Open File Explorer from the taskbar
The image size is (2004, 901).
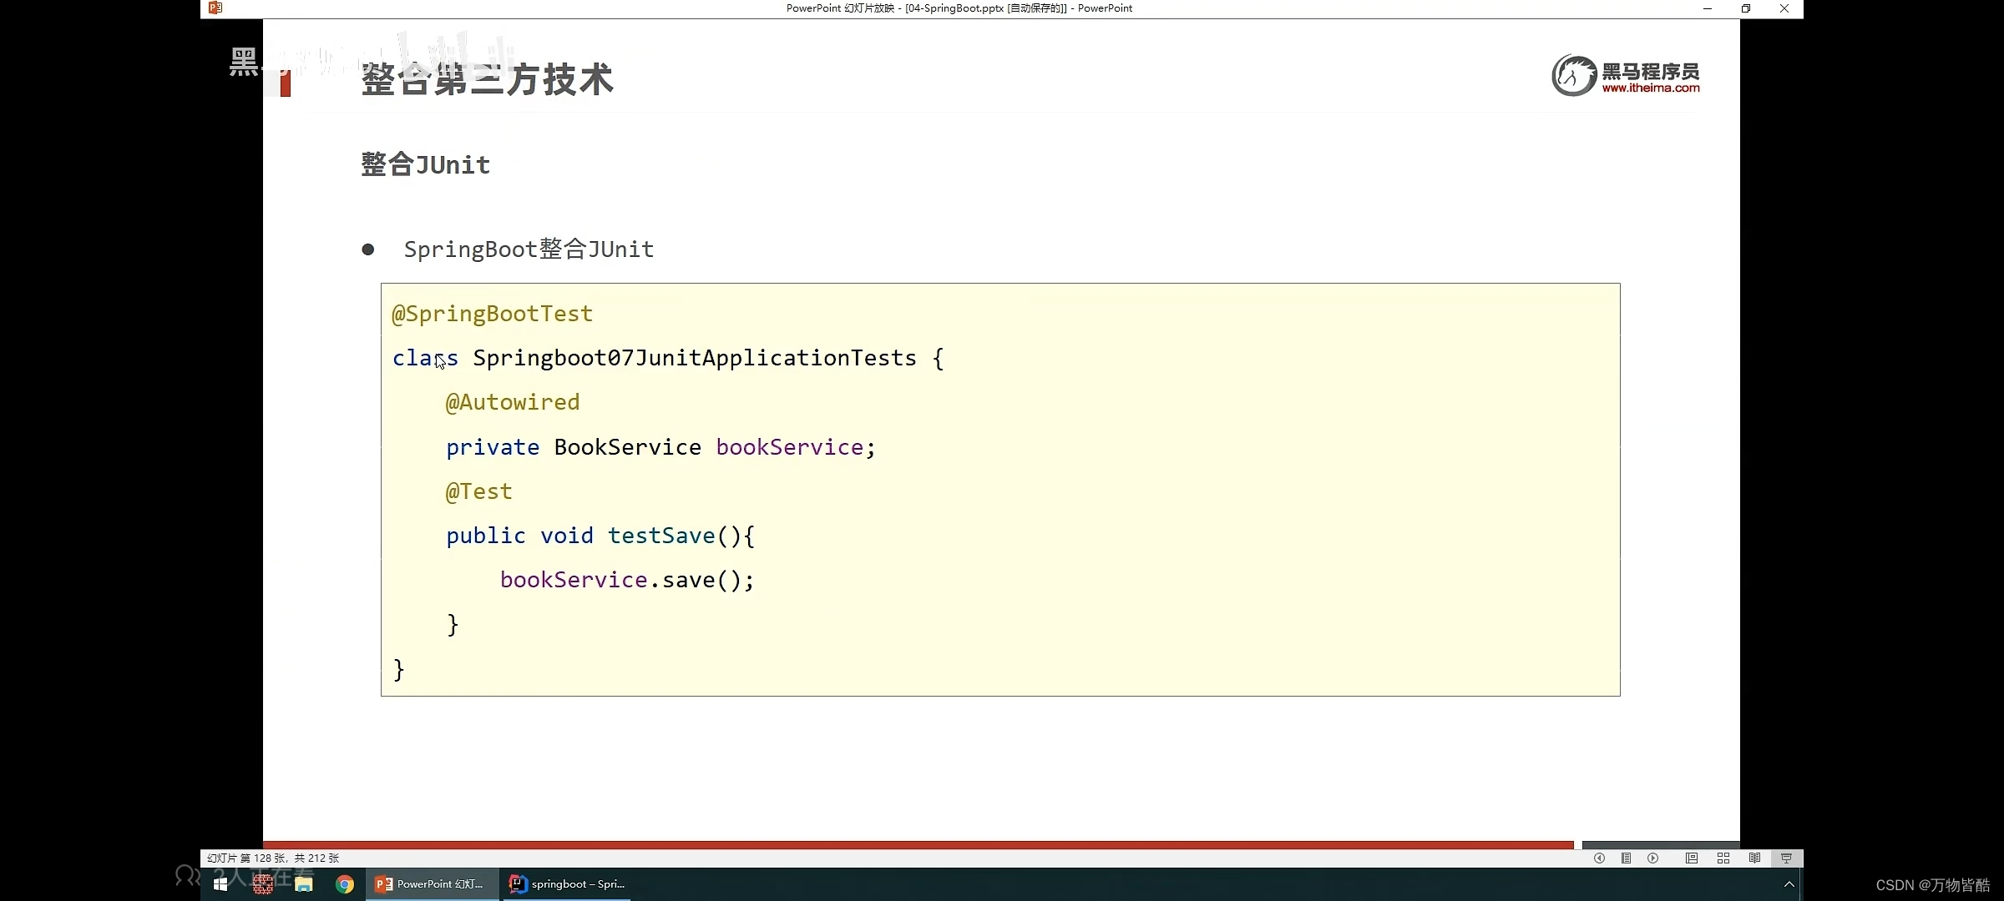tap(304, 884)
